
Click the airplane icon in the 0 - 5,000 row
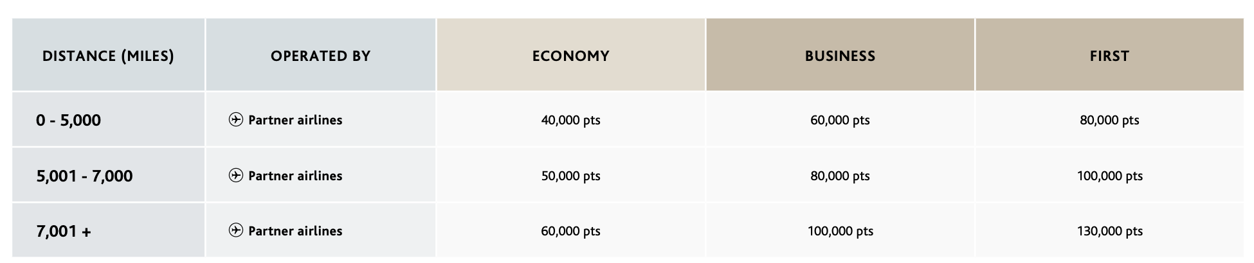[236, 120]
